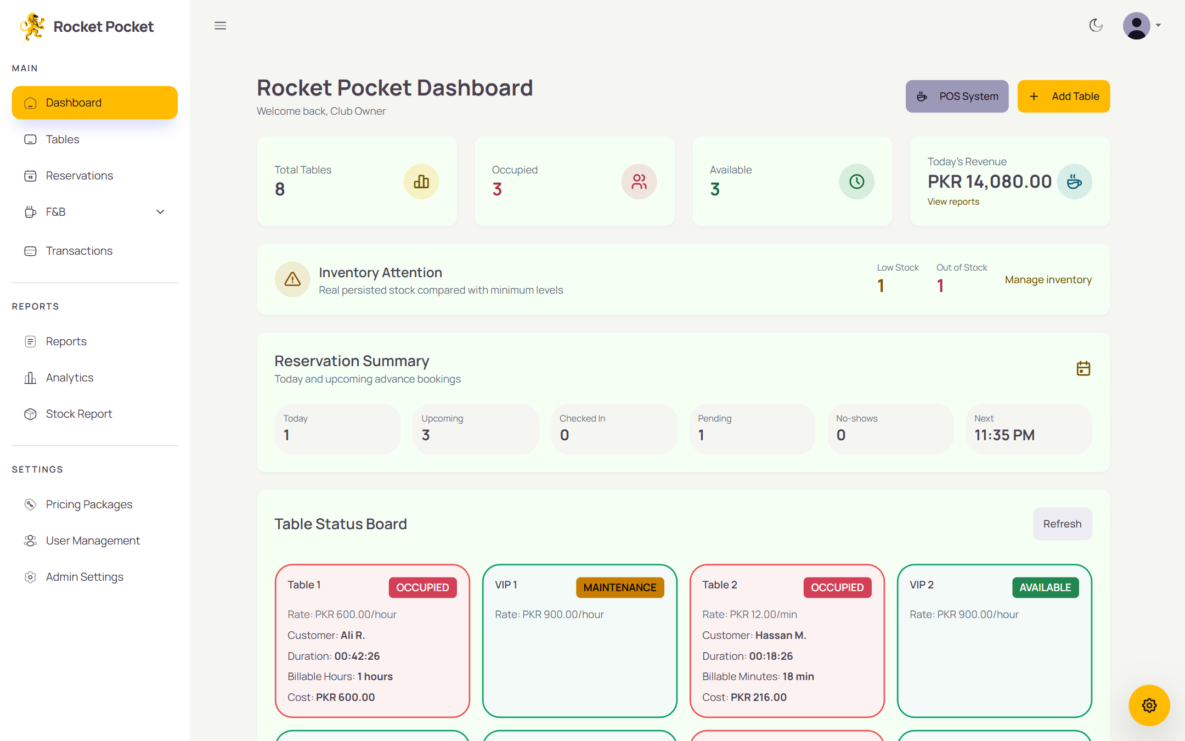1185x741 pixels.
Task: Click the Reports document icon
Action: coord(30,341)
